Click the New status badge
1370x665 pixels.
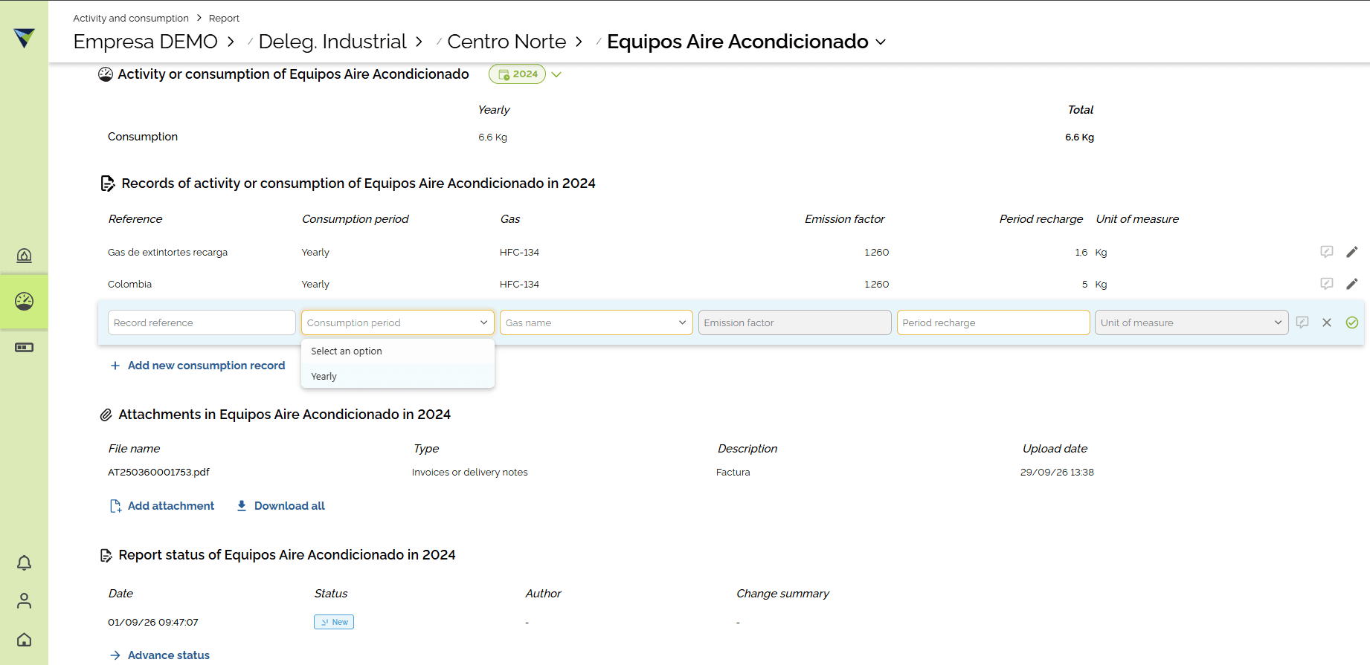point(334,622)
